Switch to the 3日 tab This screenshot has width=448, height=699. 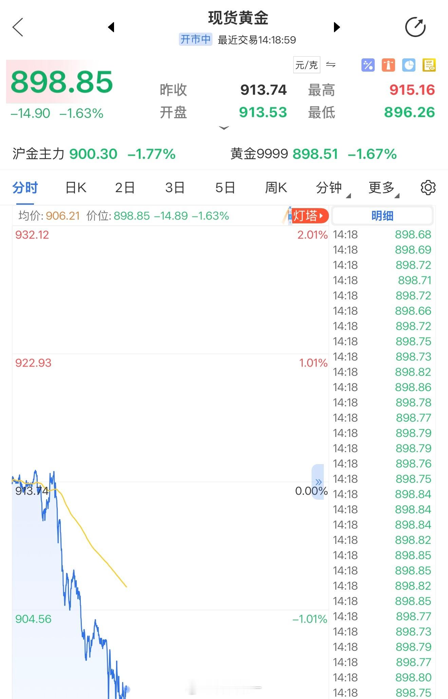tap(175, 188)
